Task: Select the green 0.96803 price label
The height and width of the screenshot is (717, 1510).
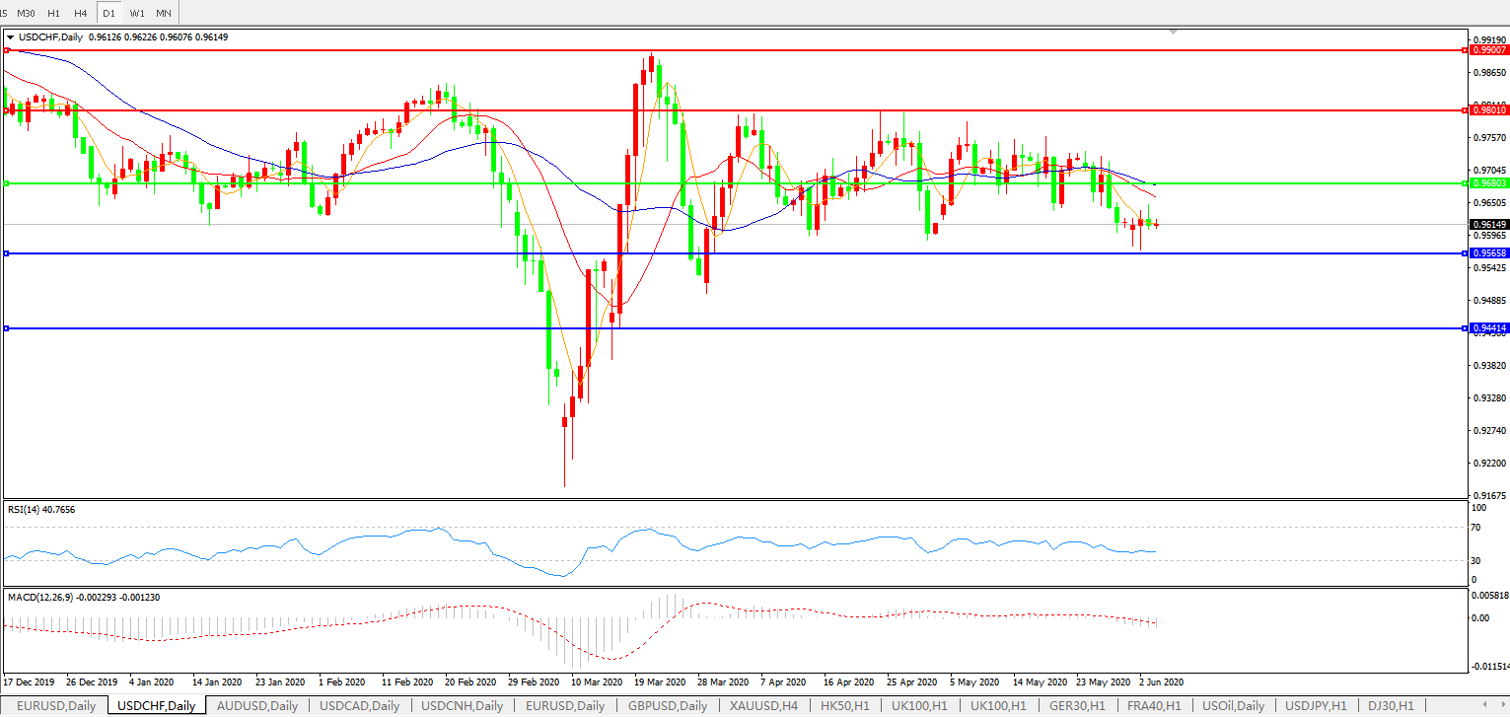Action: click(1489, 183)
